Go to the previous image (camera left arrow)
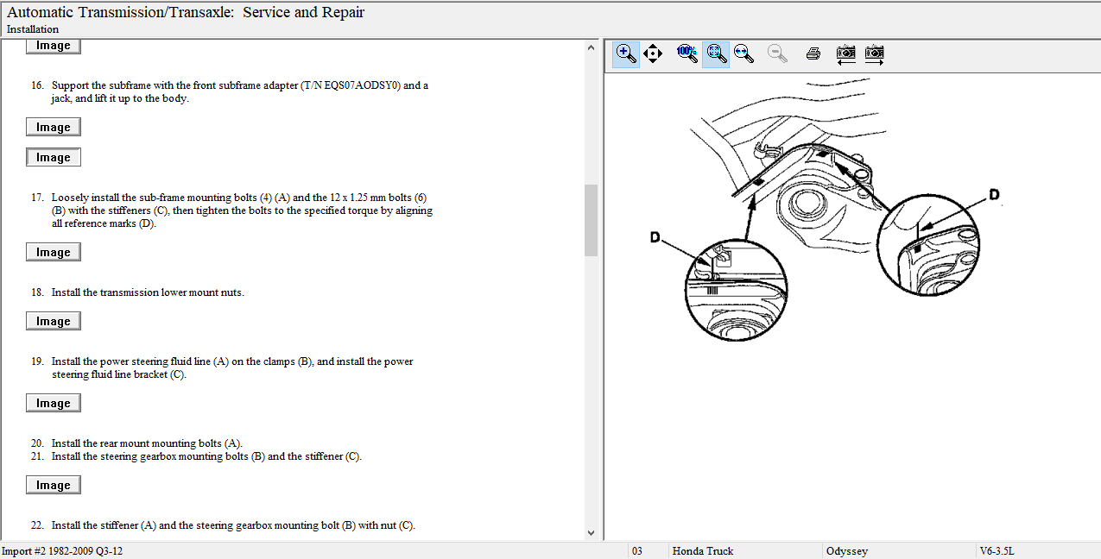This screenshot has height=559, width=1101. click(x=846, y=53)
